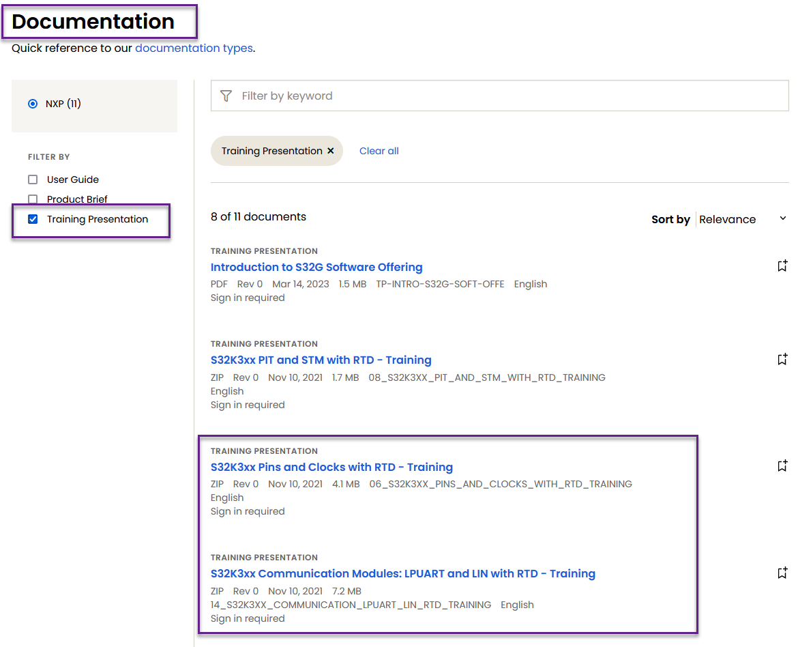Click the X on the Training Presentation tag
Image resolution: width=798 pixels, height=647 pixels.
(x=331, y=151)
